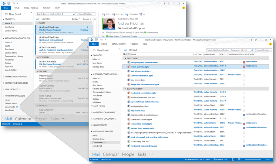This screenshot has width=276, height=164.
Task: Click Tasks in front window navigation bar
Action: pyautogui.click(x=142, y=154)
